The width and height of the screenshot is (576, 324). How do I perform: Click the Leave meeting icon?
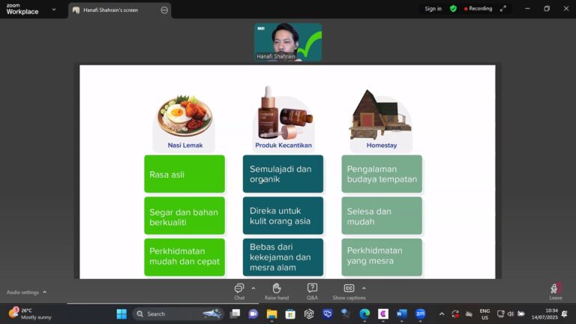pyautogui.click(x=555, y=290)
